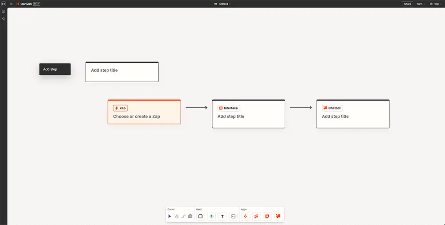
Task: Choose the connector line tool
Action: click(183, 216)
